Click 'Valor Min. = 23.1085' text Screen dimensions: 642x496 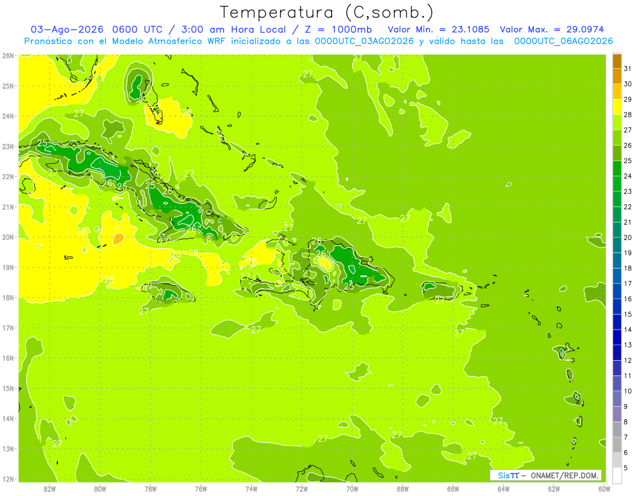point(440,29)
